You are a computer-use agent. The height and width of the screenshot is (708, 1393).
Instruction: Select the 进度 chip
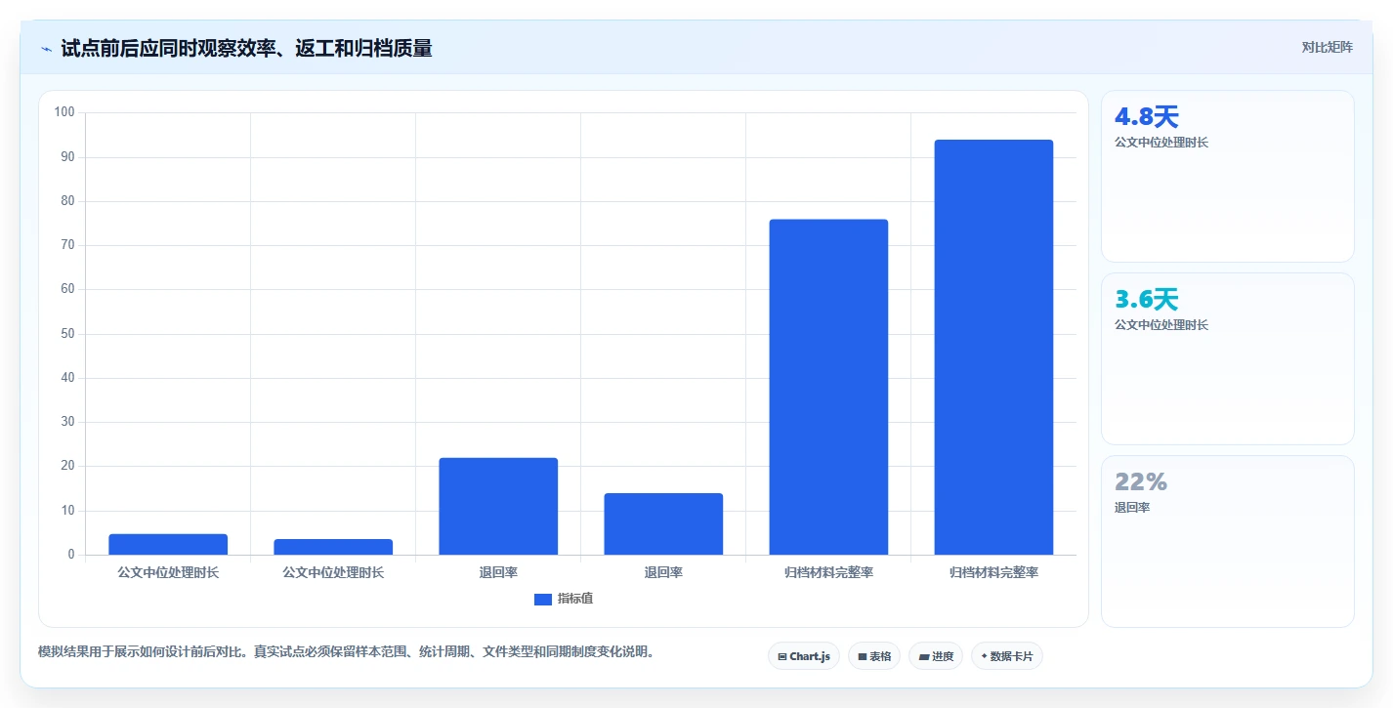pos(936,656)
